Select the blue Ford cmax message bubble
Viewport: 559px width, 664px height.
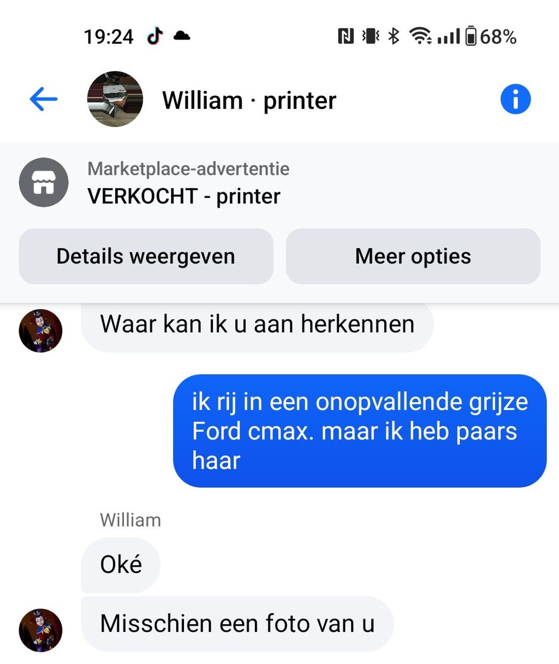coord(360,431)
